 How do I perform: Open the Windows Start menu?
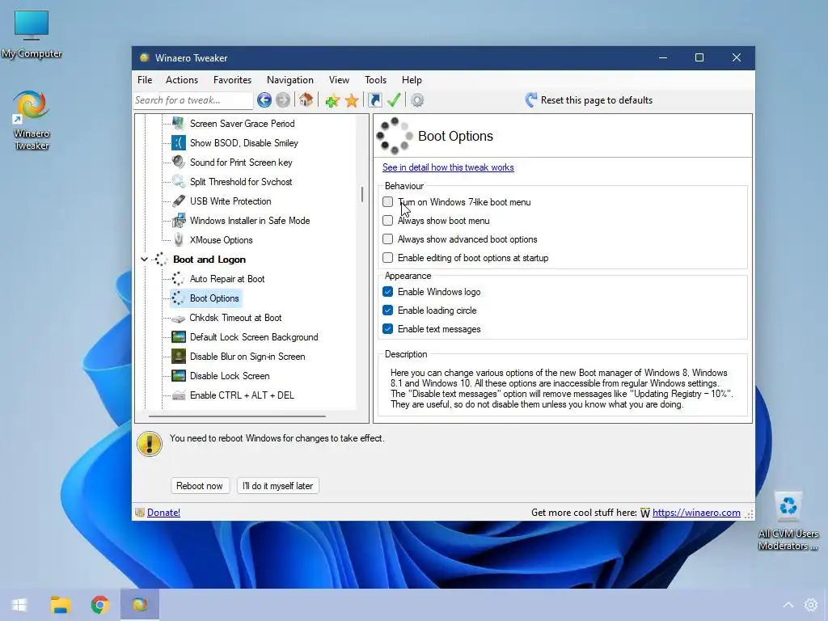19,605
